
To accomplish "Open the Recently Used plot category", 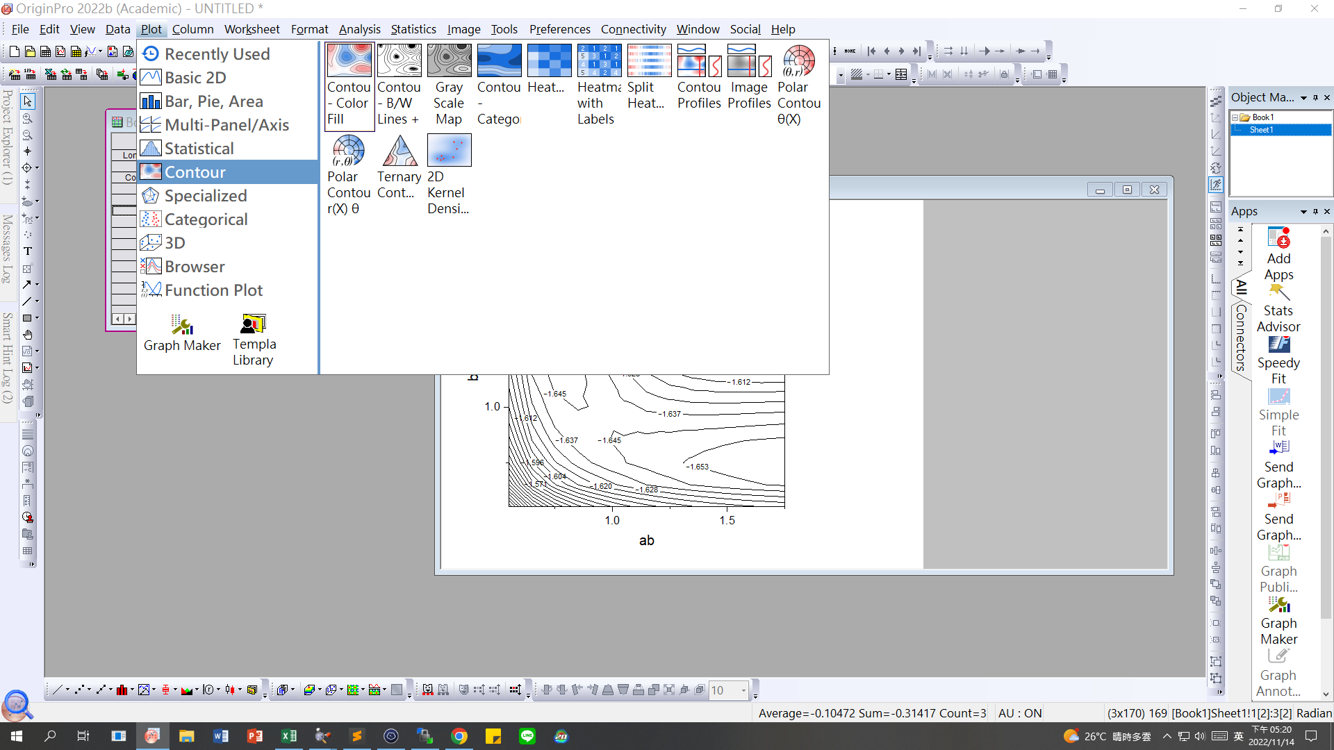I will pos(229,54).
